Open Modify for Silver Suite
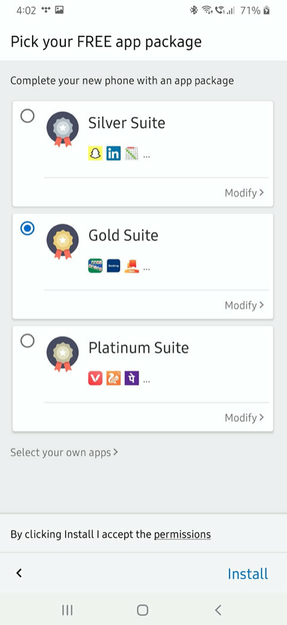The width and height of the screenshot is (287, 625). coord(244,193)
